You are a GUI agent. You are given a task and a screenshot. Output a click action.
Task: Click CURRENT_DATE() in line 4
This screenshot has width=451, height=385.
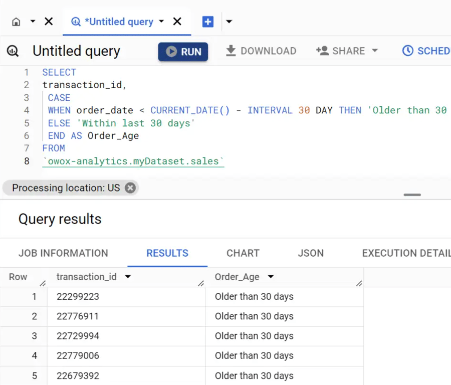click(190, 110)
